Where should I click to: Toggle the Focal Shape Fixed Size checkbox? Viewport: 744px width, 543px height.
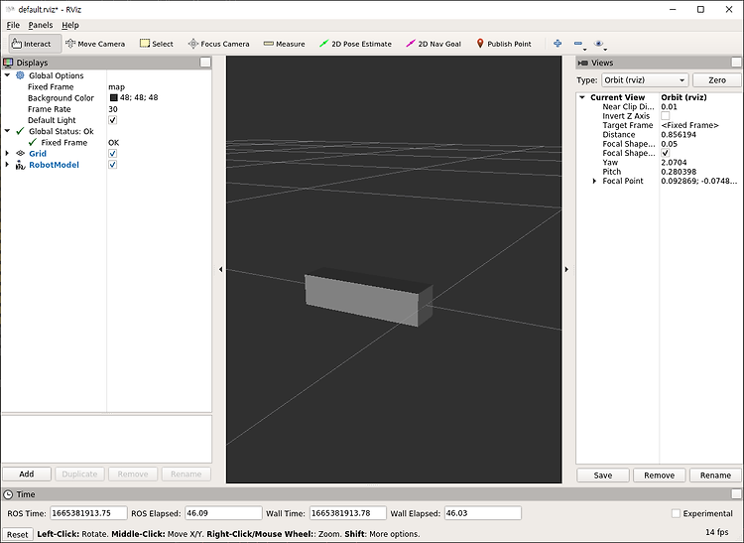click(666, 153)
